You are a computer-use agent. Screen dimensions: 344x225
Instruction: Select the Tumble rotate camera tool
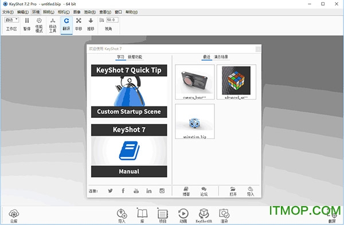(67, 25)
